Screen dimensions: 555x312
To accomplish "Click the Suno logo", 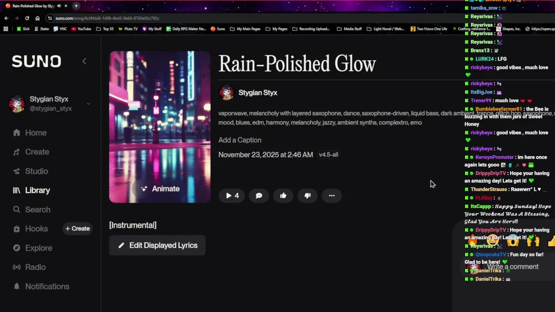I will click(36, 62).
